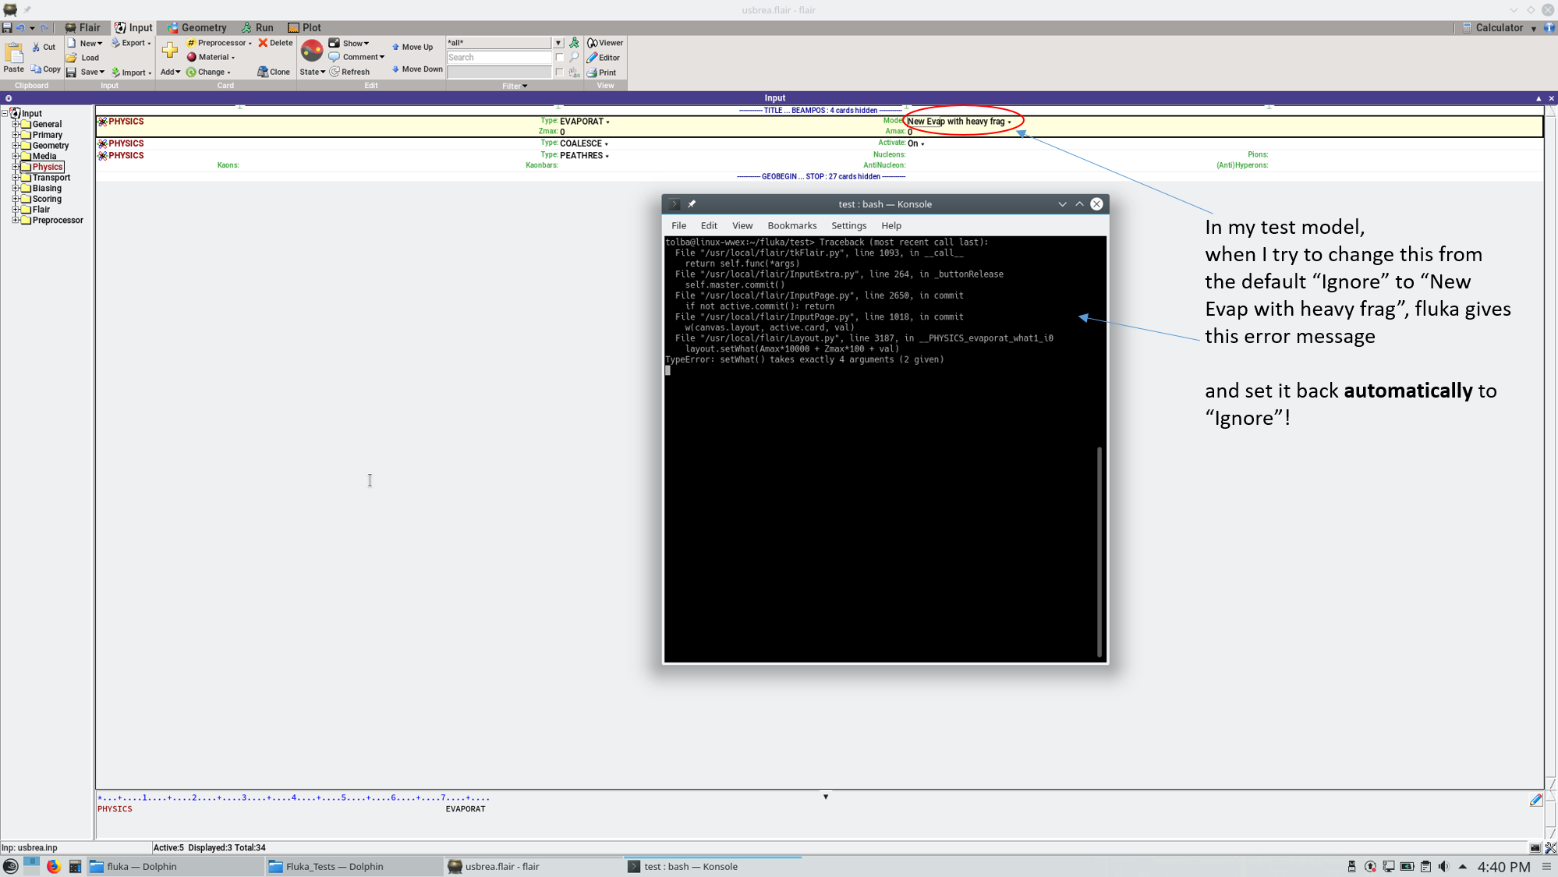Screen dimensions: 1558x877
Task: Open the EVAPORAT Type dropdown
Action: tap(585, 122)
